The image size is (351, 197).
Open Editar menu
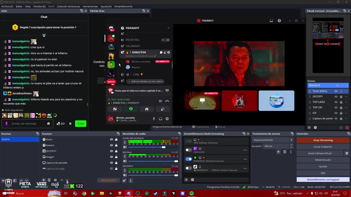click(x=19, y=6)
